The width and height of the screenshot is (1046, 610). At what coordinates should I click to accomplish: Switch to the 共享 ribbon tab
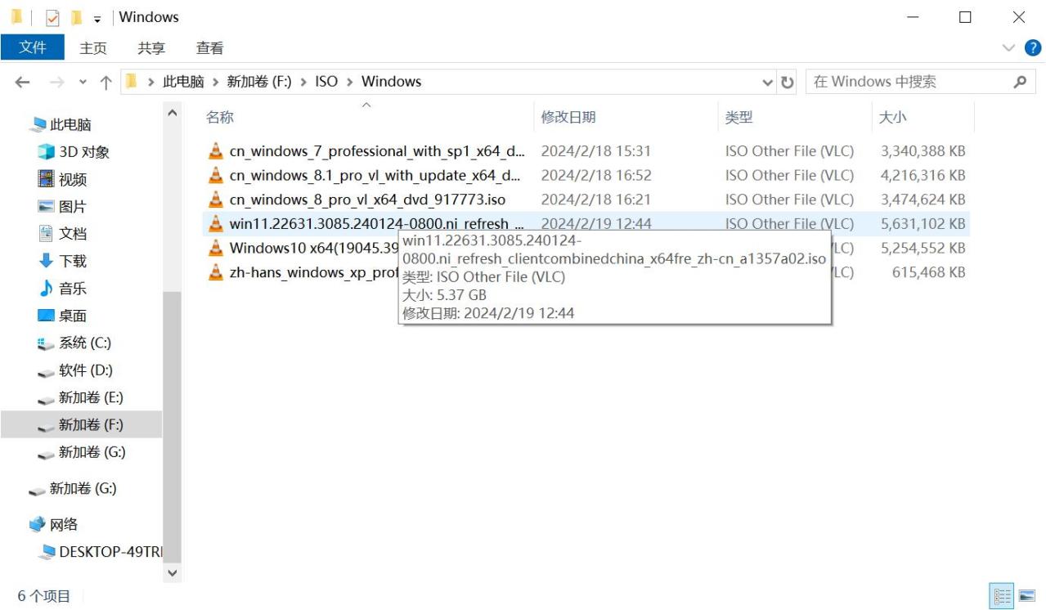pos(151,48)
